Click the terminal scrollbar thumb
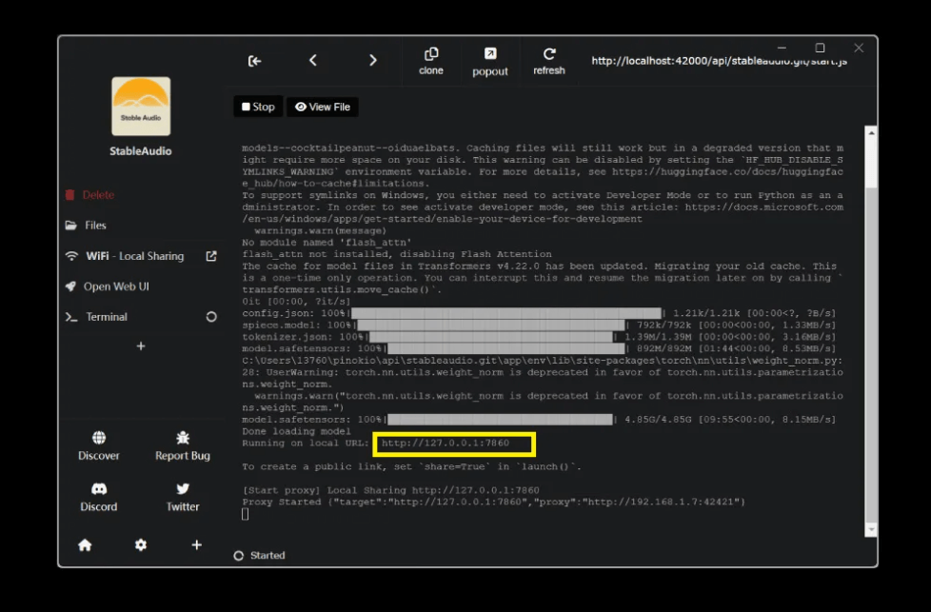The height and width of the screenshot is (612, 931). tap(871, 164)
